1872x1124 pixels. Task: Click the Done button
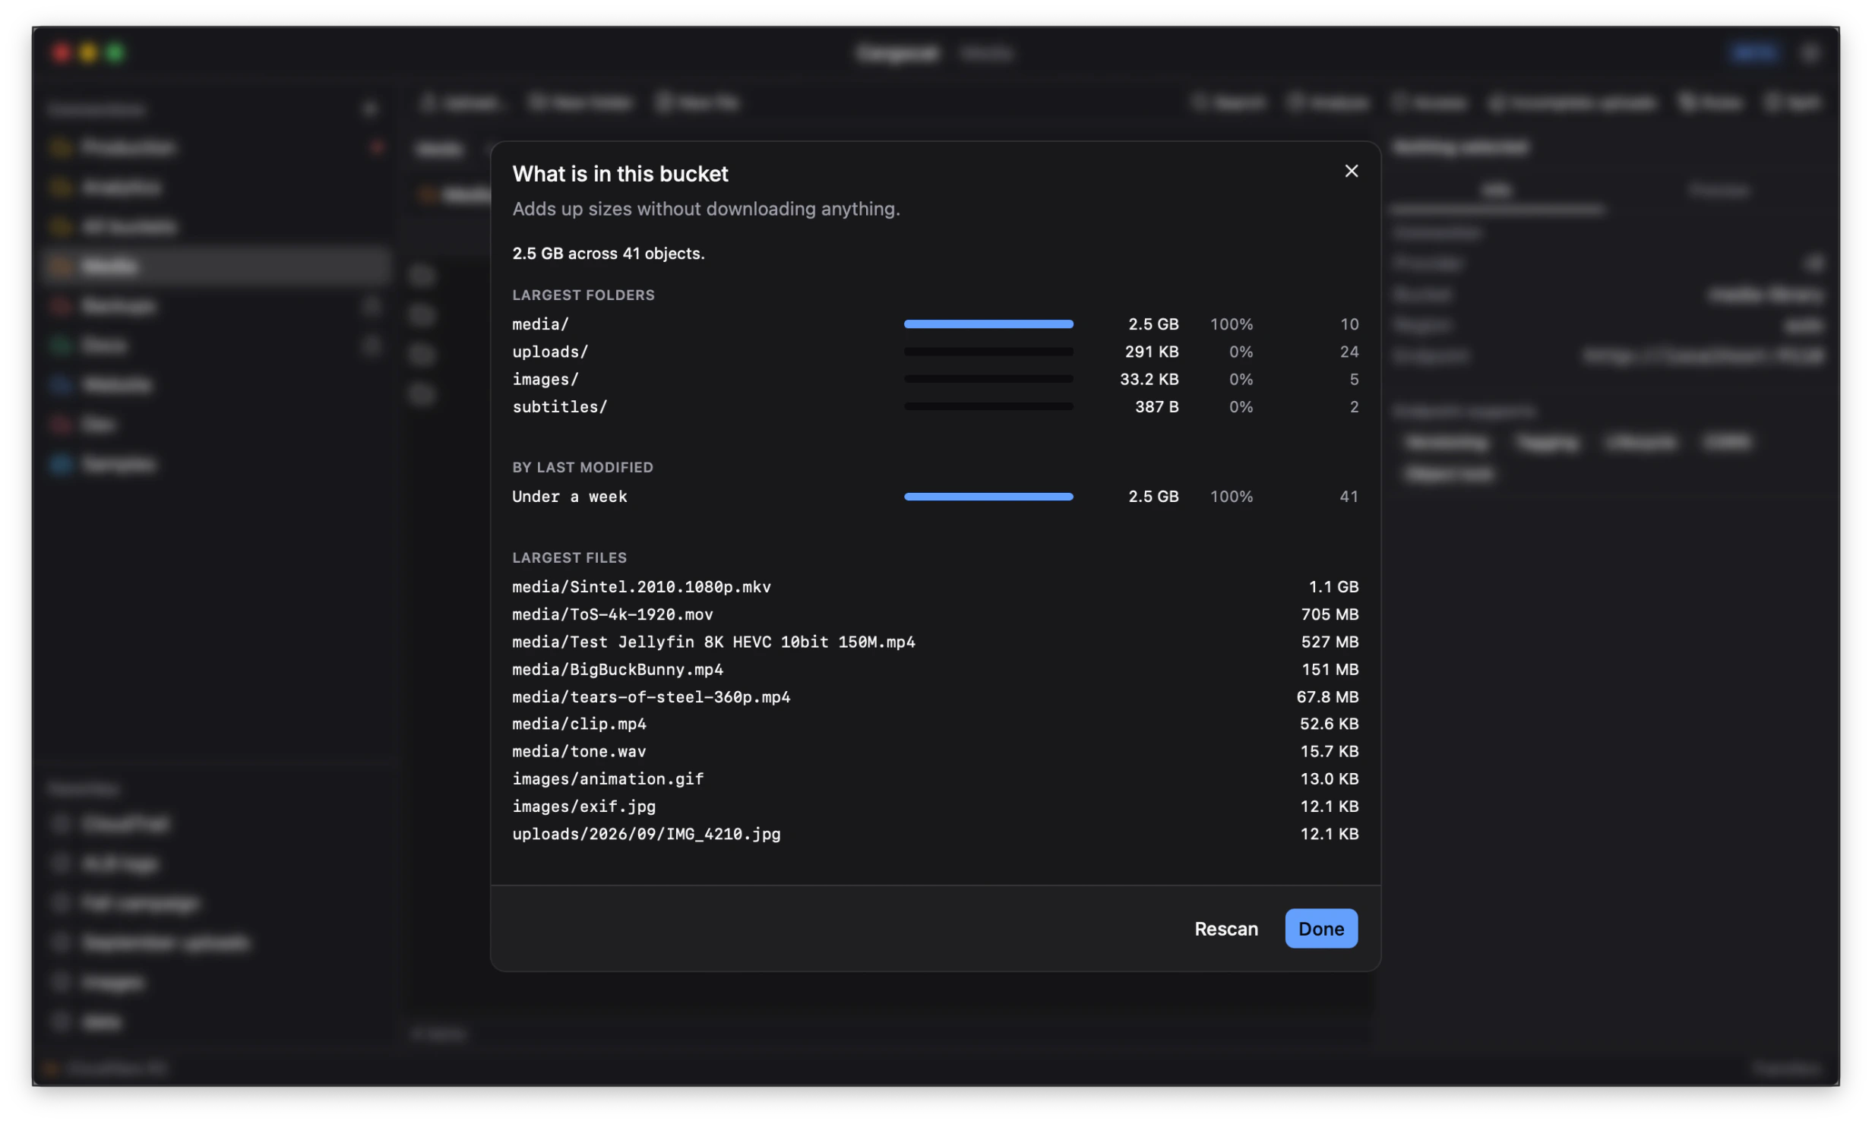1320,928
